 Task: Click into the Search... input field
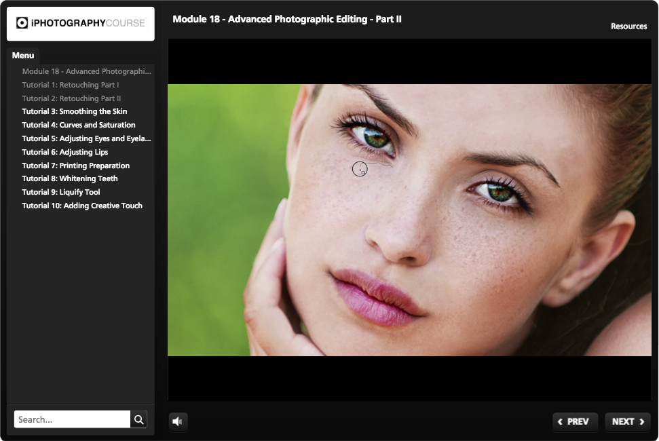point(73,419)
